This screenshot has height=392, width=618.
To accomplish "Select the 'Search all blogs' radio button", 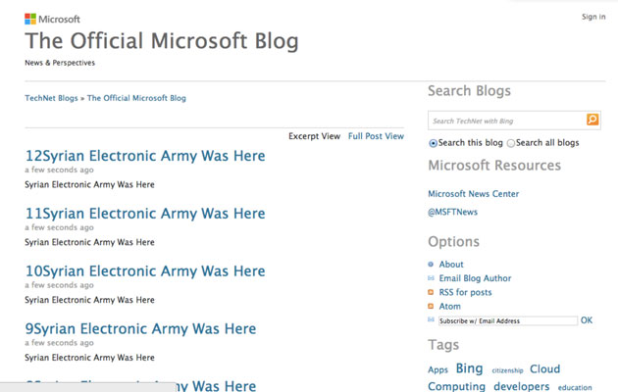I will click(511, 143).
